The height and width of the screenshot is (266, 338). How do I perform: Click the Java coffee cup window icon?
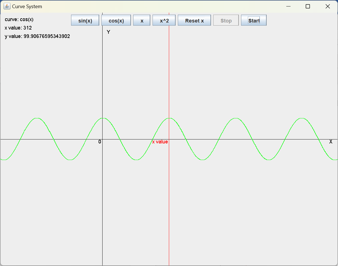(x=7, y=6)
